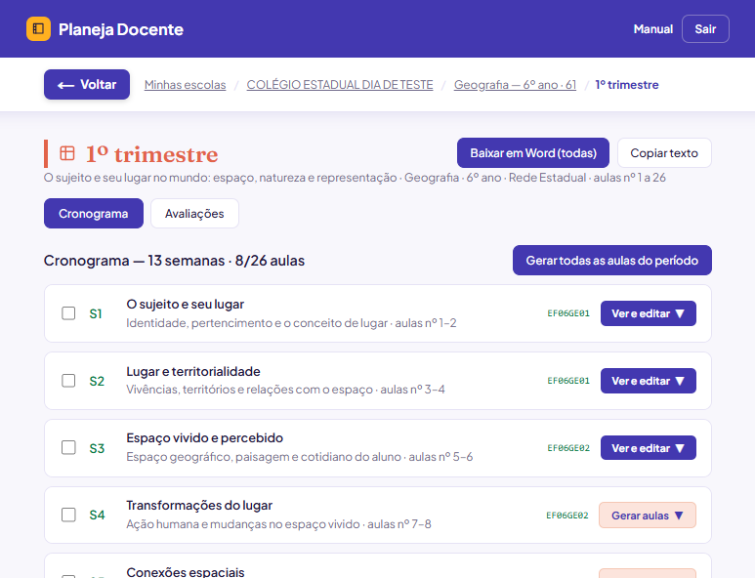Tick the checkbox for week S1
The height and width of the screenshot is (578, 755).
[68, 313]
